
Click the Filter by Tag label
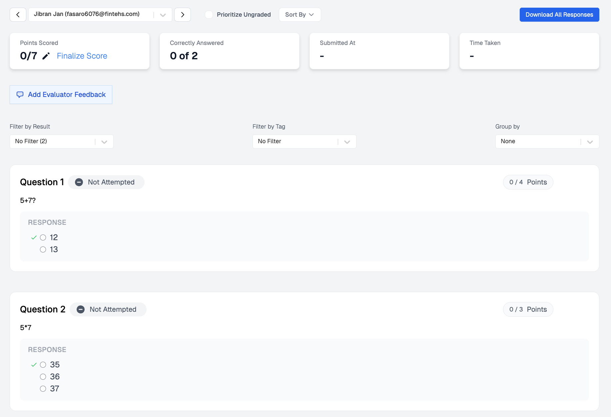pyautogui.click(x=269, y=127)
